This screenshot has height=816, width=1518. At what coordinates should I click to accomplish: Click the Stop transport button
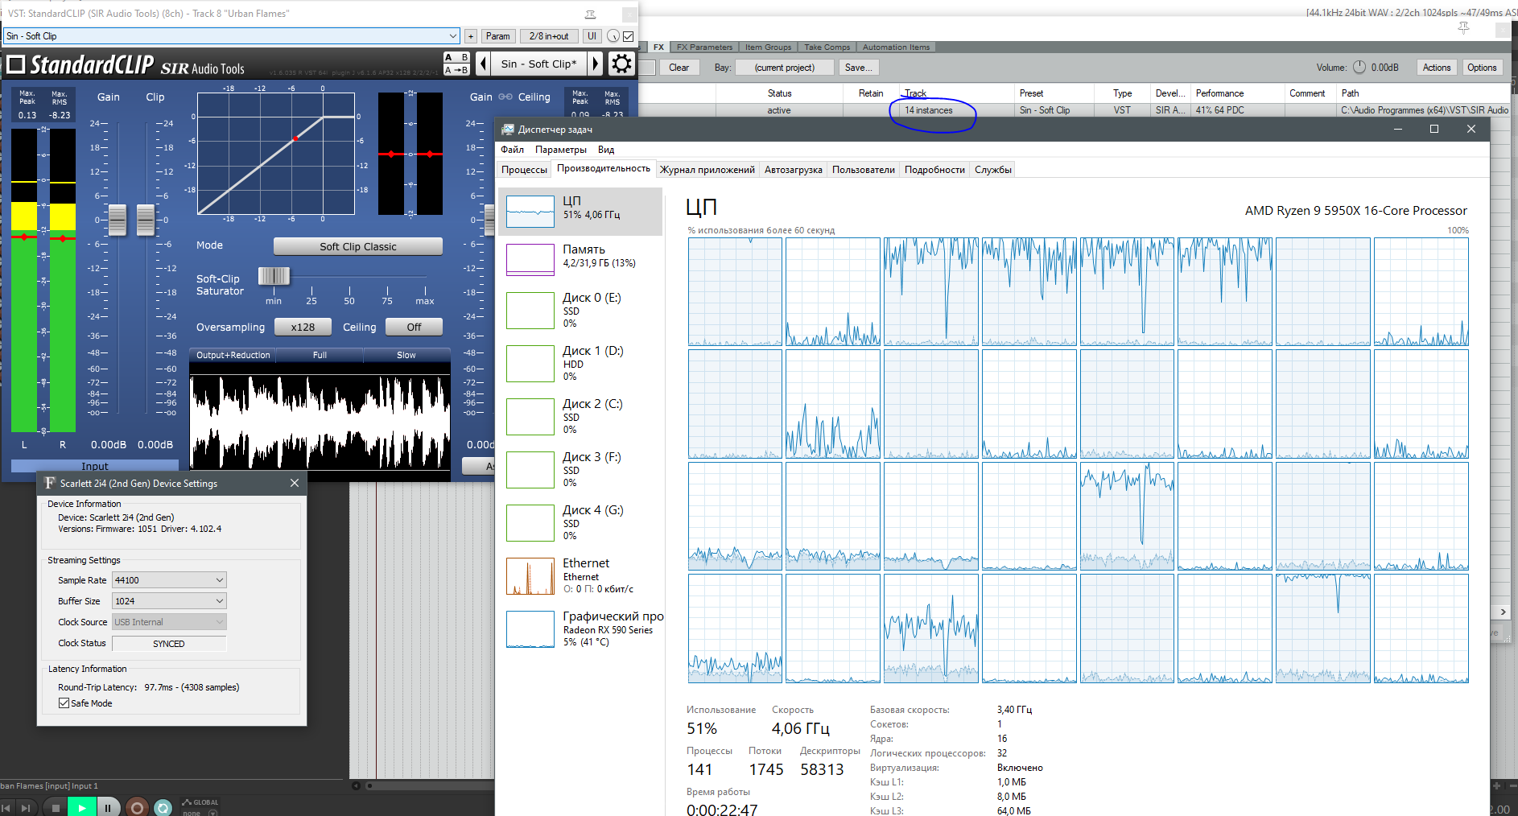coord(55,808)
